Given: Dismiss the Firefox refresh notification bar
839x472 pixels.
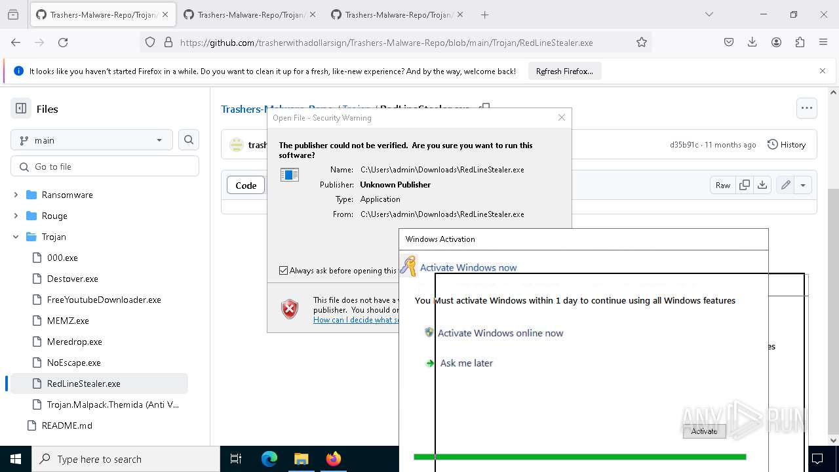Looking at the screenshot, I should click(x=823, y=71).
